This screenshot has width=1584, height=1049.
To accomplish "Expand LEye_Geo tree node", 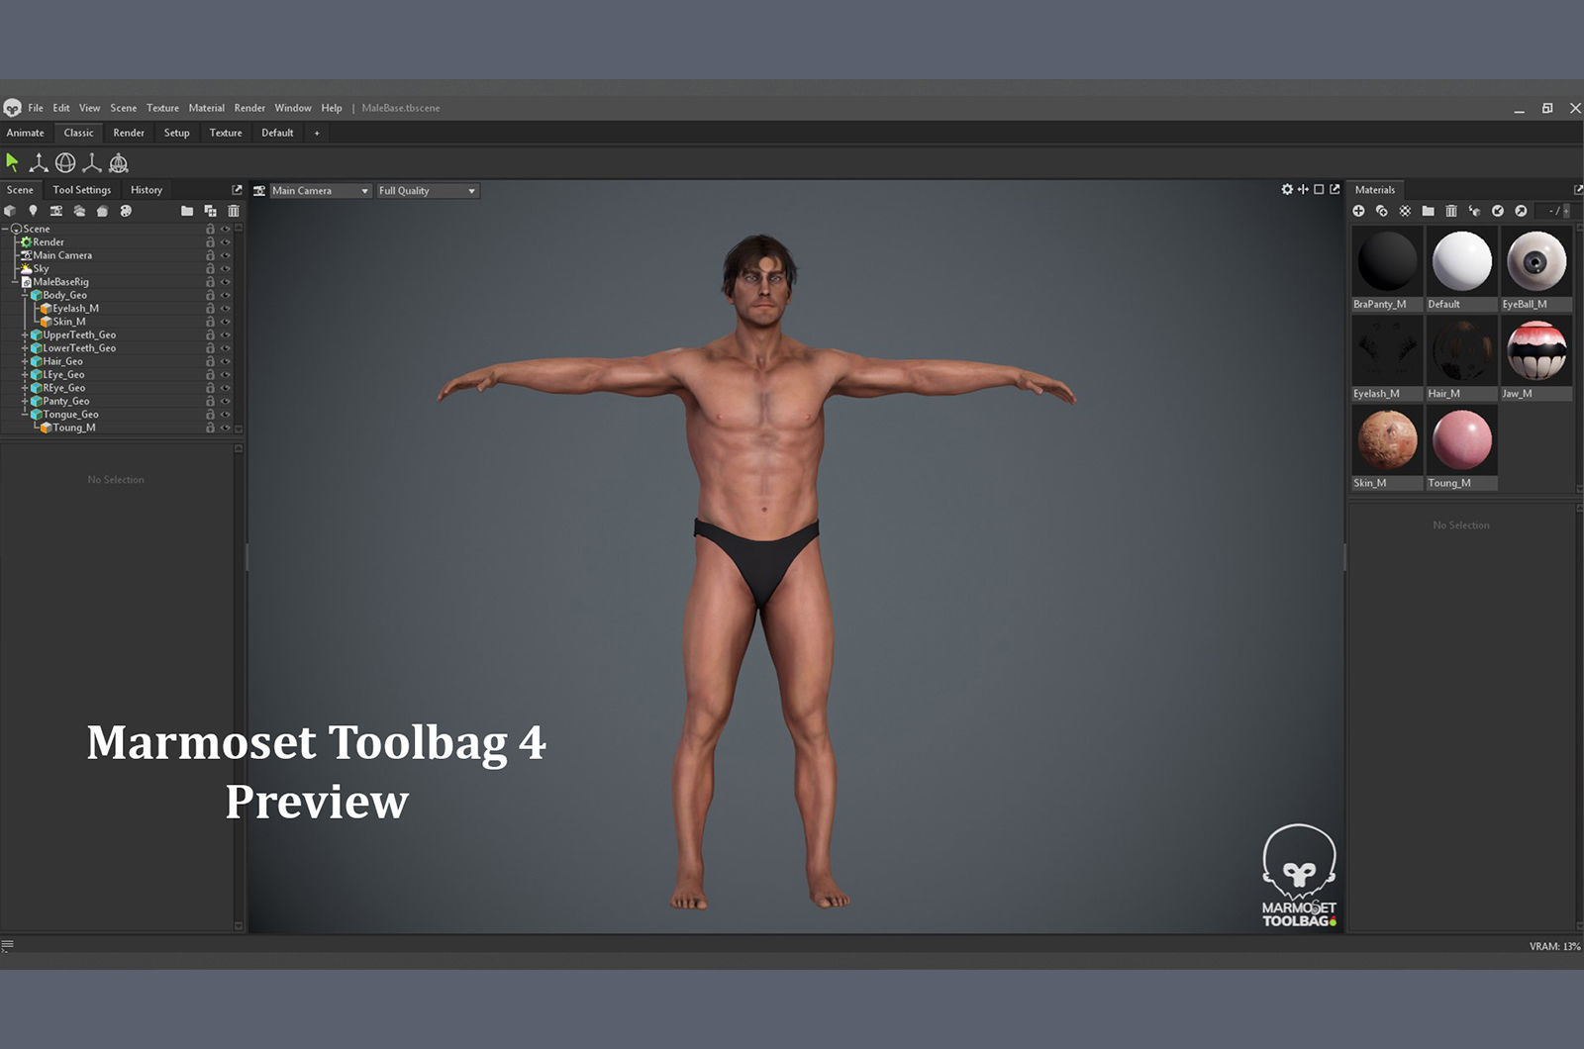I will [x=25, y=375].
